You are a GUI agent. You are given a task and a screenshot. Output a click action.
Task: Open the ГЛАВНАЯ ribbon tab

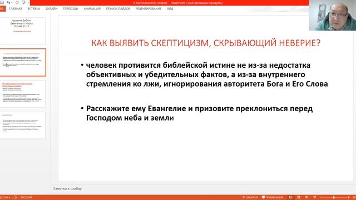(x=16, y=9)
